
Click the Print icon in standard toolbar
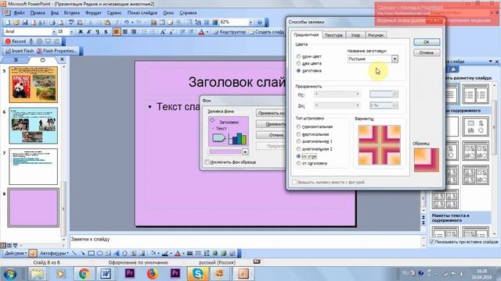pos(52,23)
